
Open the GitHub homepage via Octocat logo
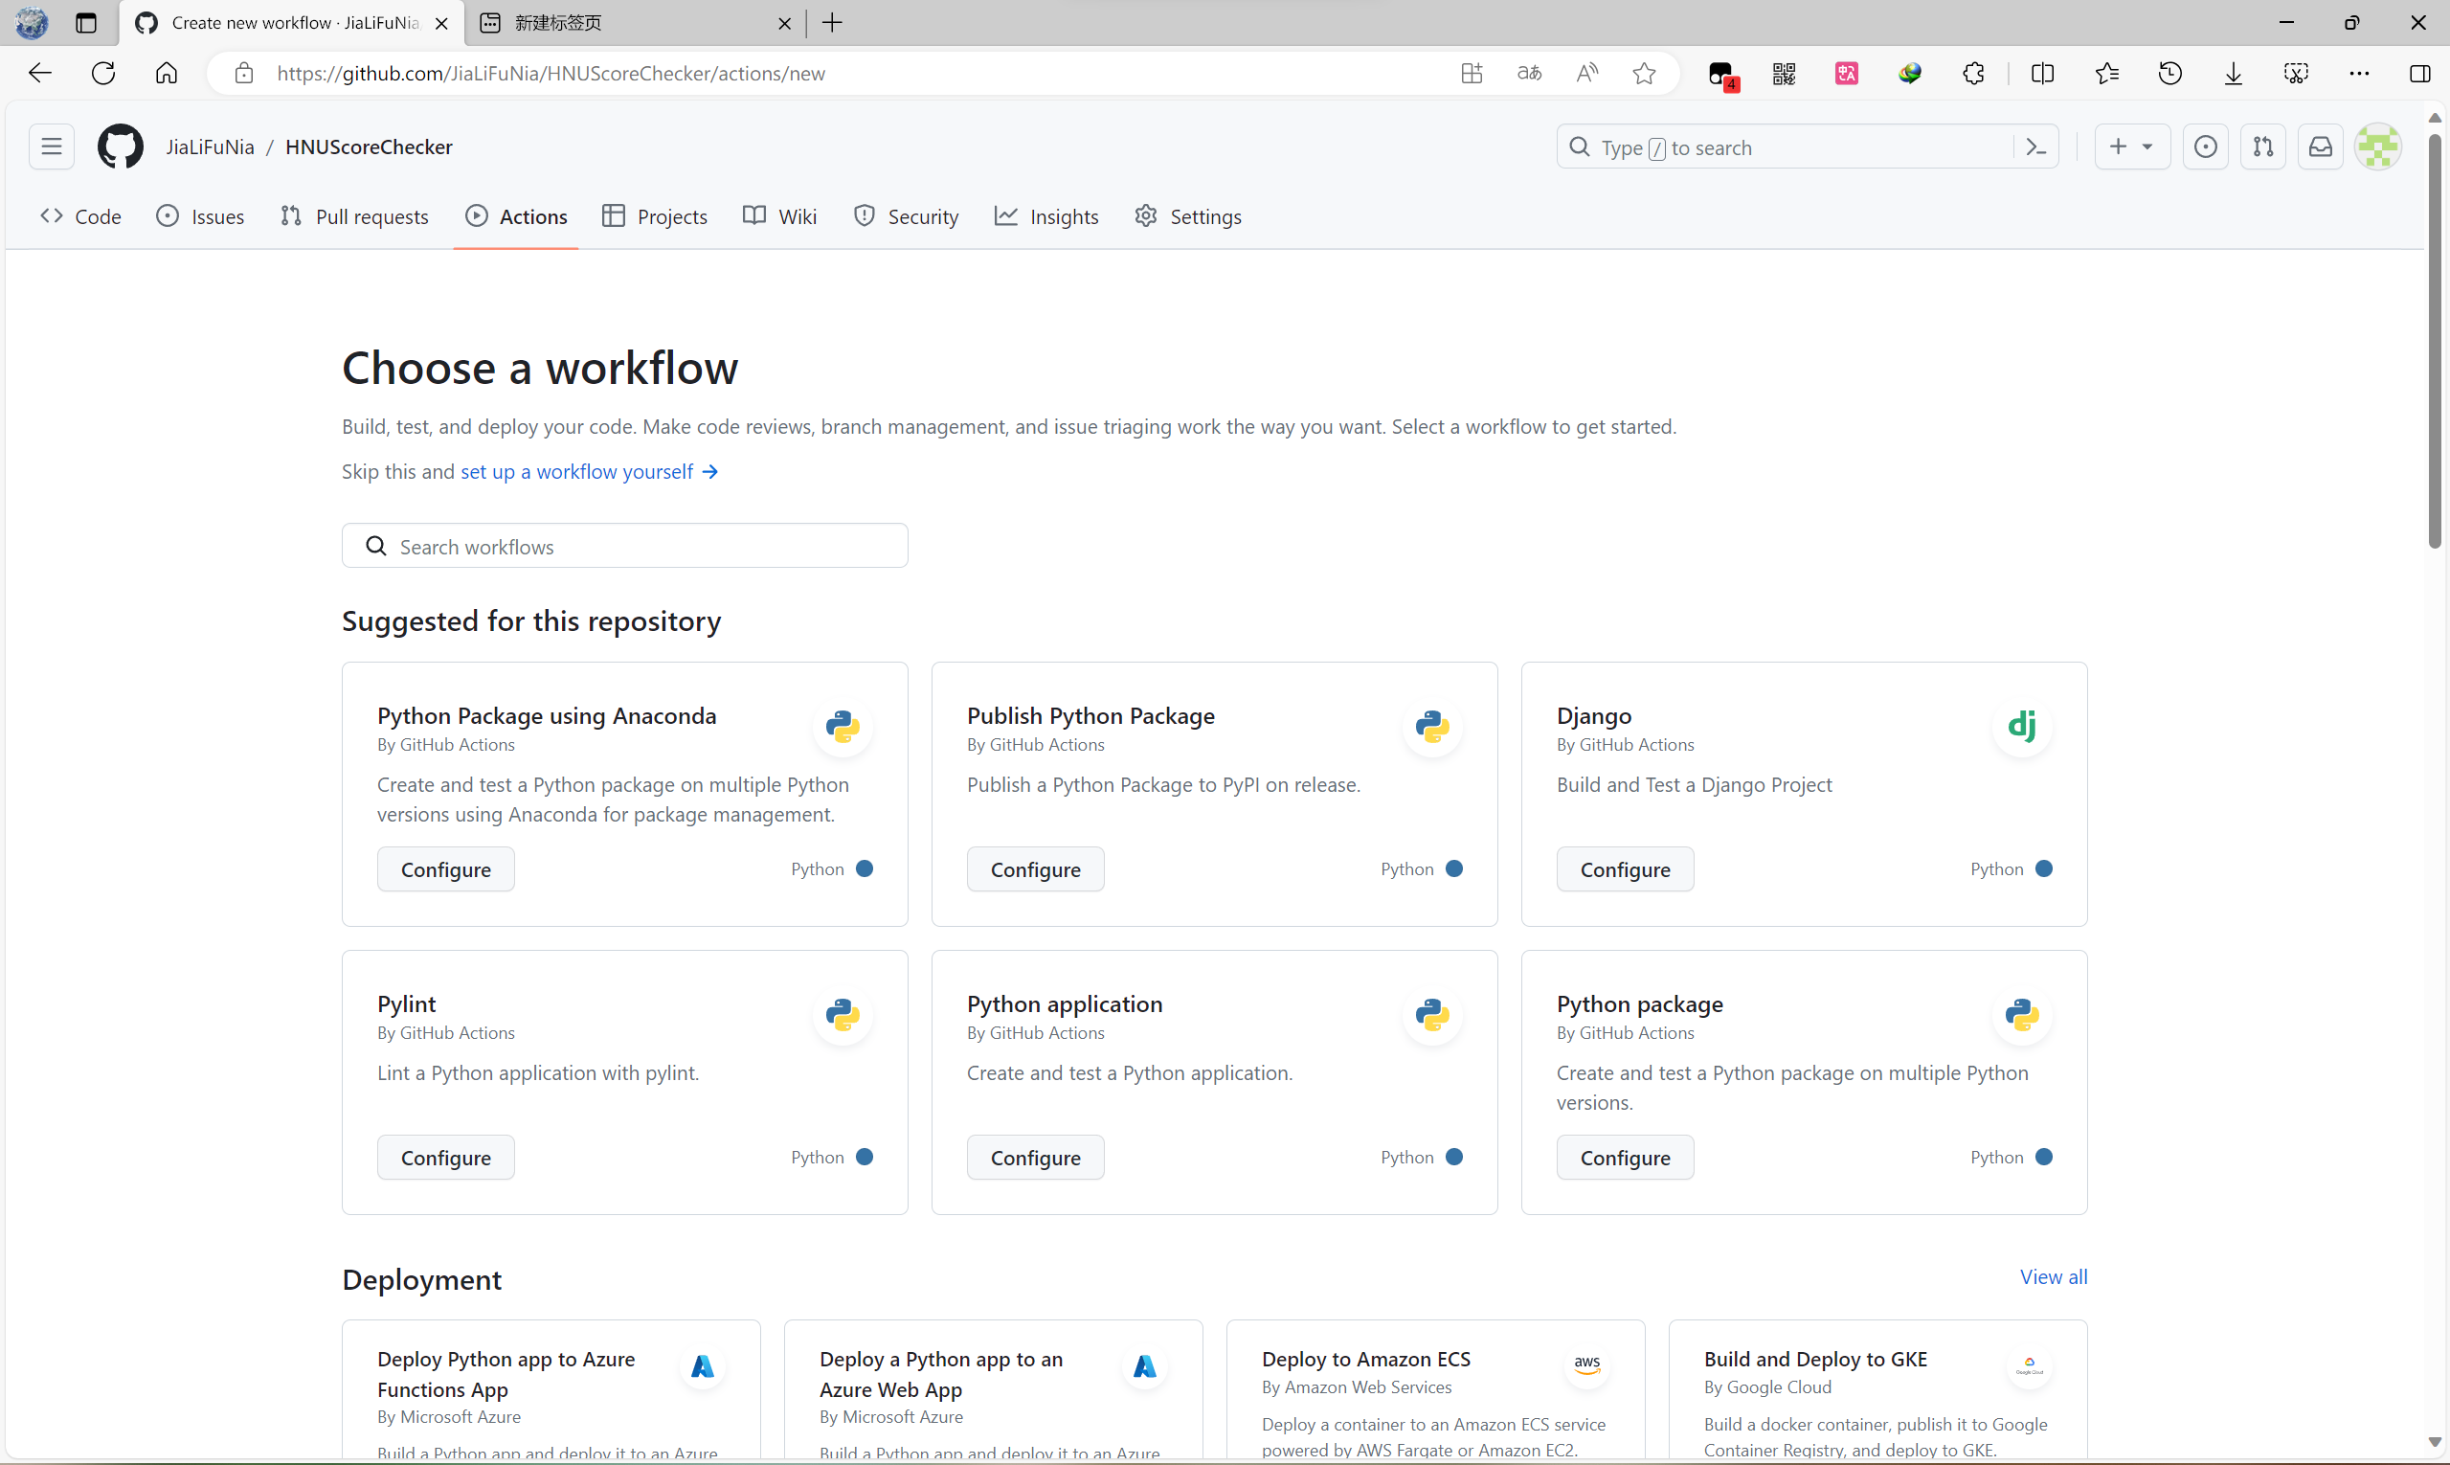(x=120, y=147)
